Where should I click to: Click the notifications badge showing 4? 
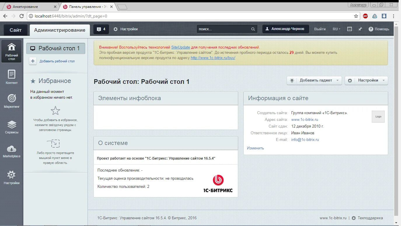101,29
